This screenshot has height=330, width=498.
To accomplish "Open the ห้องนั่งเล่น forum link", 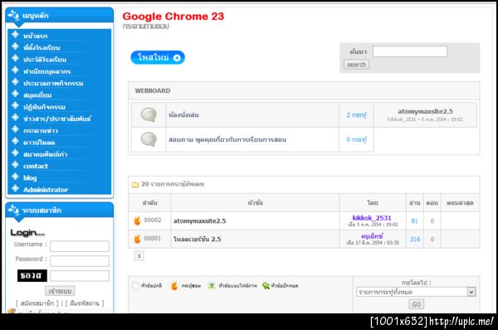I will [x=183, y=115].
